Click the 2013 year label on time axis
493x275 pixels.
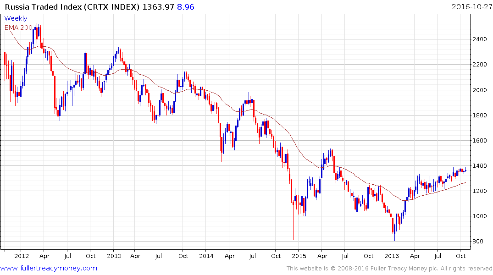coord(114,256)
